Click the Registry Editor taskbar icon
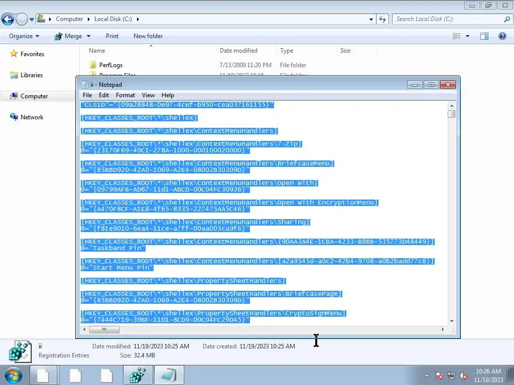Screen dimensions: 514x385 [138, 375]
